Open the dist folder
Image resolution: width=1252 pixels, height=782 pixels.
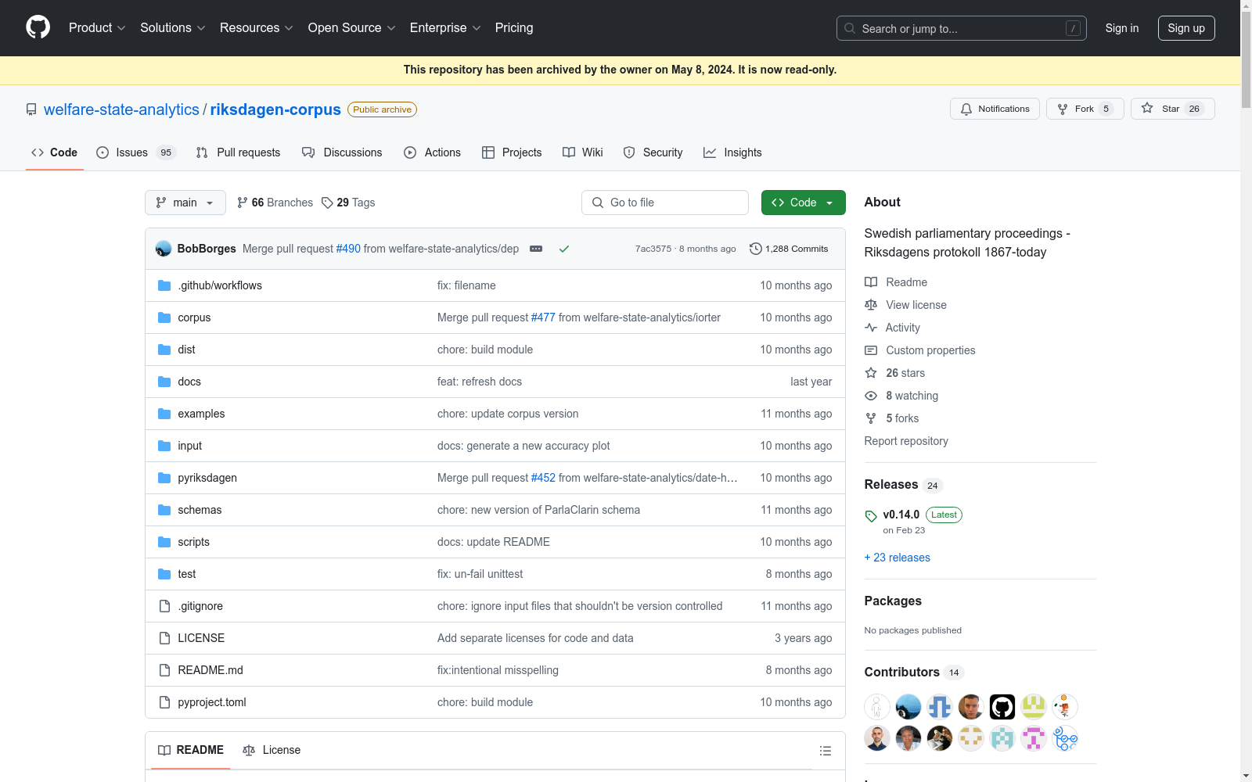186,350
